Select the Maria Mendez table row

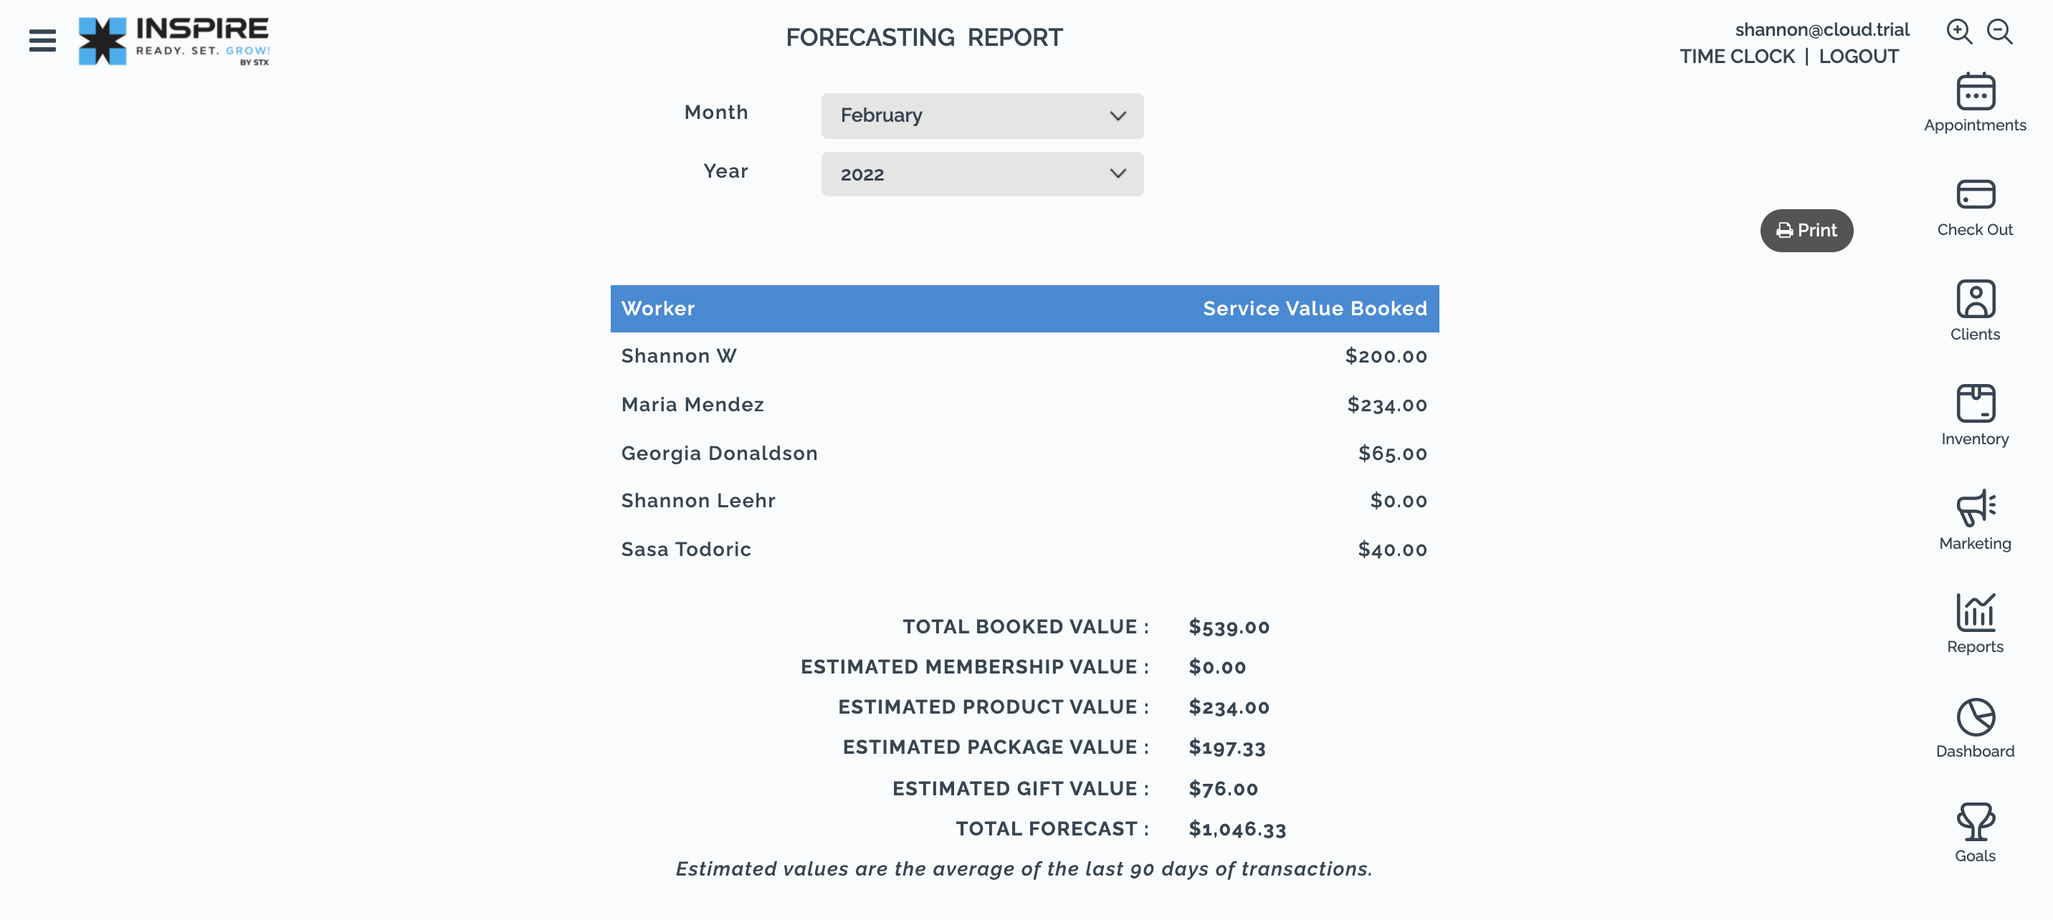click(1024, 405)
